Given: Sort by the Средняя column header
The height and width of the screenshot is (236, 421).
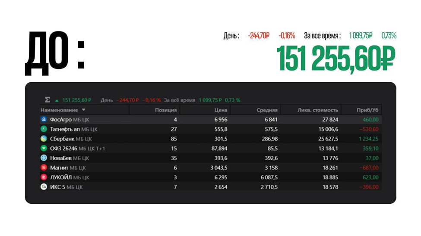Looking at the screenshot, I should (x=267, y=110).
